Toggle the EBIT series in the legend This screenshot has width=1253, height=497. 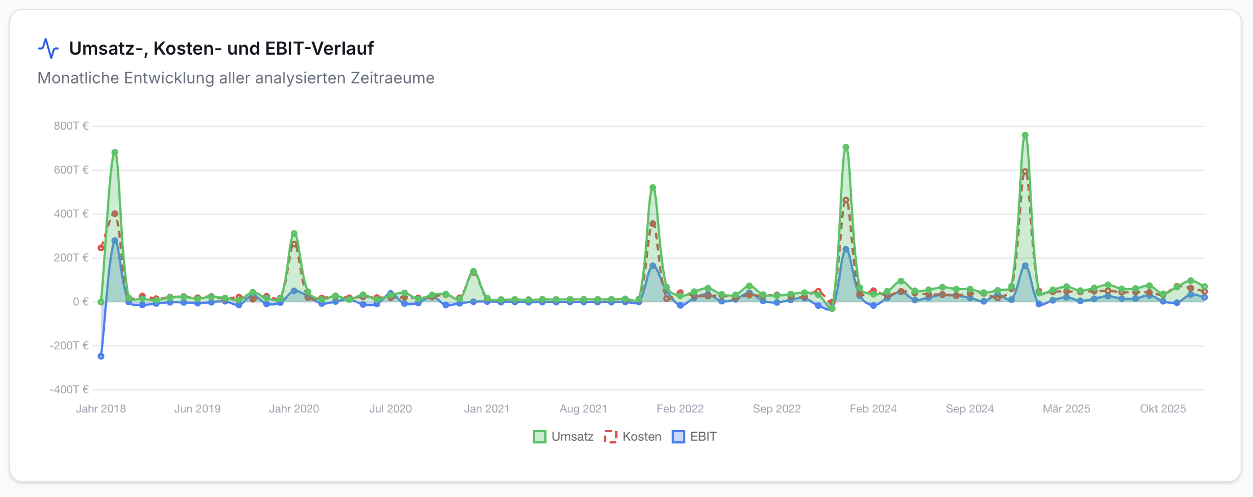[694, 437]
